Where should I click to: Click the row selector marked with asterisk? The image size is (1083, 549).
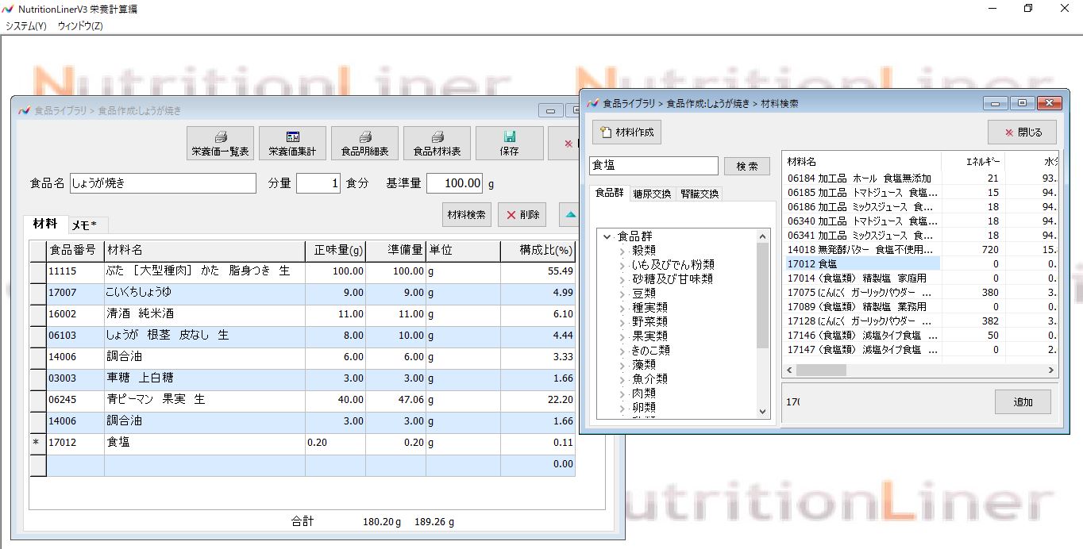click(x=37, y=443)
